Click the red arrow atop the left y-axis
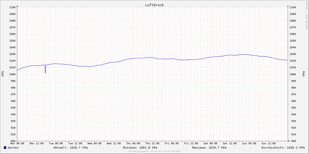The height and width of the screenshot is (154, 309). [x=17, y=6]
